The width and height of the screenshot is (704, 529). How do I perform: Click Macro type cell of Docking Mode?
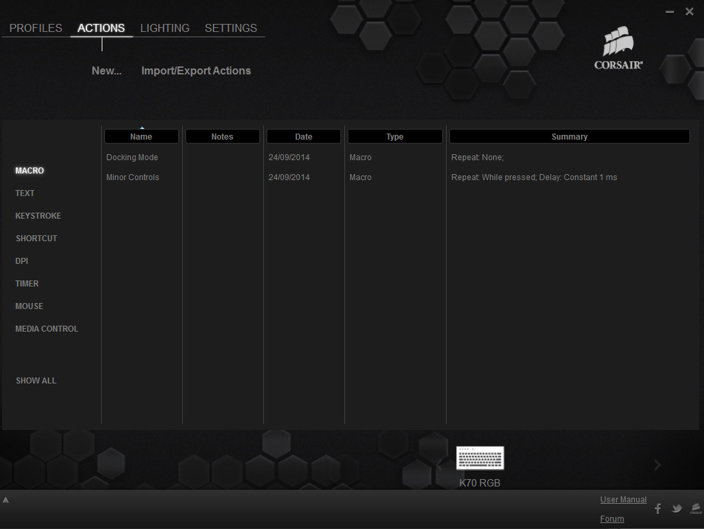point(360,158)
